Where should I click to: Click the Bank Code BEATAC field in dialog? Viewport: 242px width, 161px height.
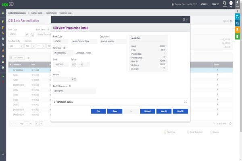coord(61,41)
